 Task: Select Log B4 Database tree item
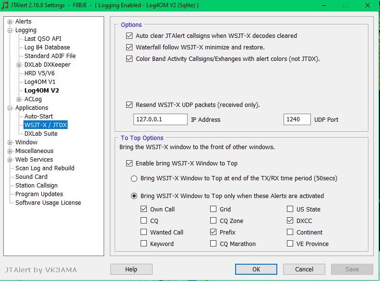click(47, 47)
